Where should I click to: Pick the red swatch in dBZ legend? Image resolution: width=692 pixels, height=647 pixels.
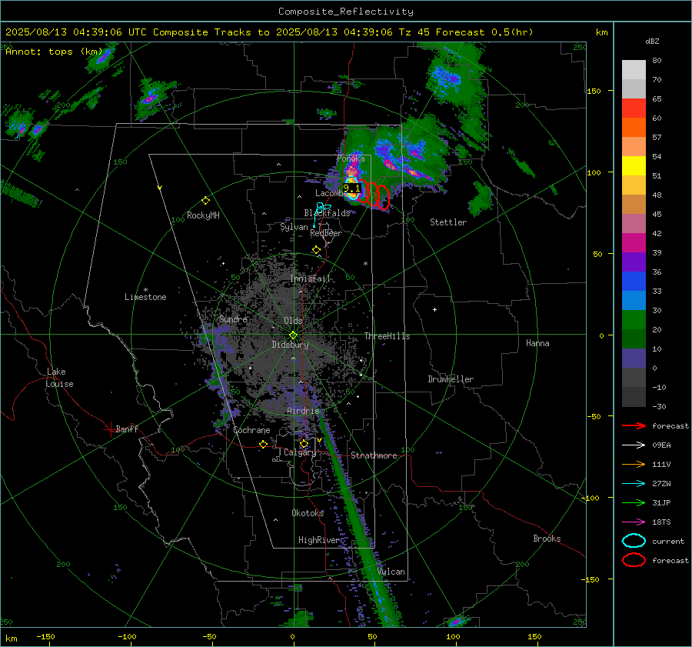click(634, 108)
